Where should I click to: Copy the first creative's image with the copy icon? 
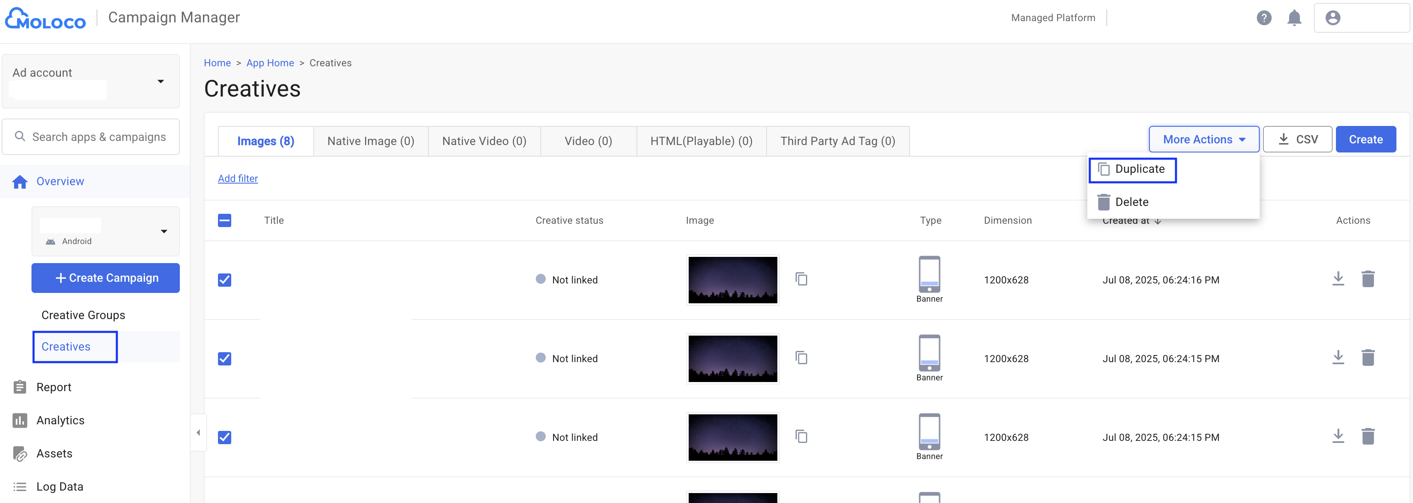click(802, 279)
